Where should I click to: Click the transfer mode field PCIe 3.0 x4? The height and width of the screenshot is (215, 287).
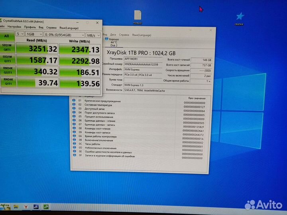point(143,75)
